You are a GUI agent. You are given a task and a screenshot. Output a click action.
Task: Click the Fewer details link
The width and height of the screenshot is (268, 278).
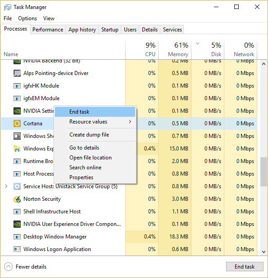pyautogui.click(x=31, y=267)
